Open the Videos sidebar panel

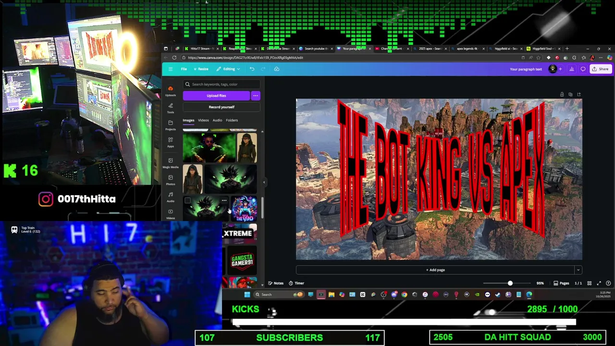[x=171, y=214]
